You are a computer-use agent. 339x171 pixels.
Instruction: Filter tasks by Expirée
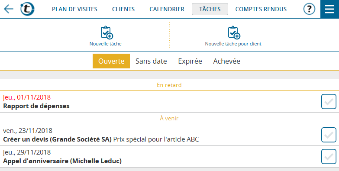point(190,61)
